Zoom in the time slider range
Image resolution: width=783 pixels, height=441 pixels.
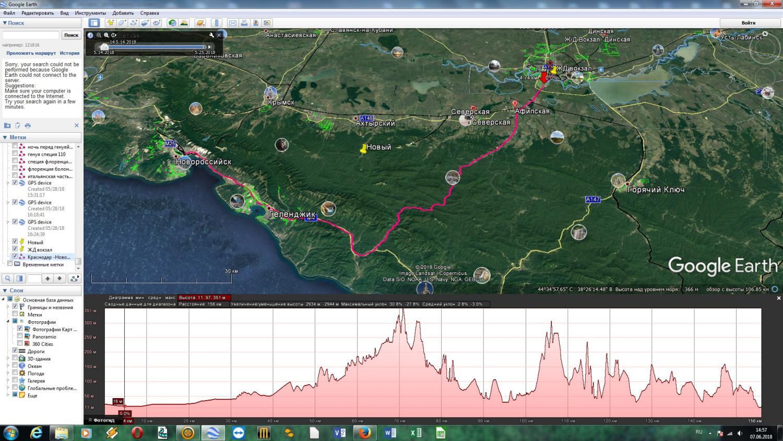point(106,35)
